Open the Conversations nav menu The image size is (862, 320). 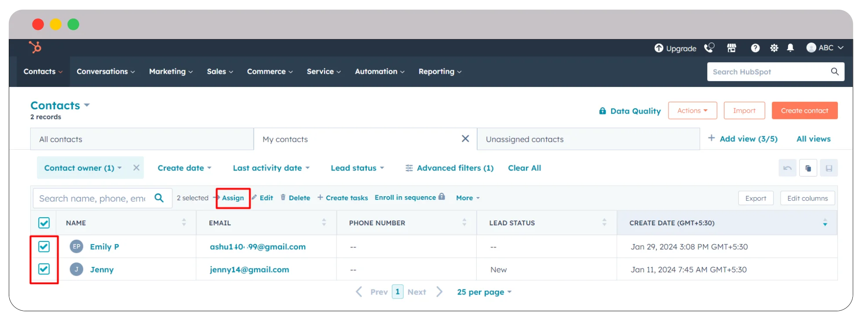[106, 72]
